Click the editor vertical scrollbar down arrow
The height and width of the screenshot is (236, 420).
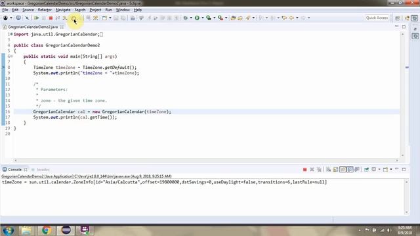click(402, 155)
